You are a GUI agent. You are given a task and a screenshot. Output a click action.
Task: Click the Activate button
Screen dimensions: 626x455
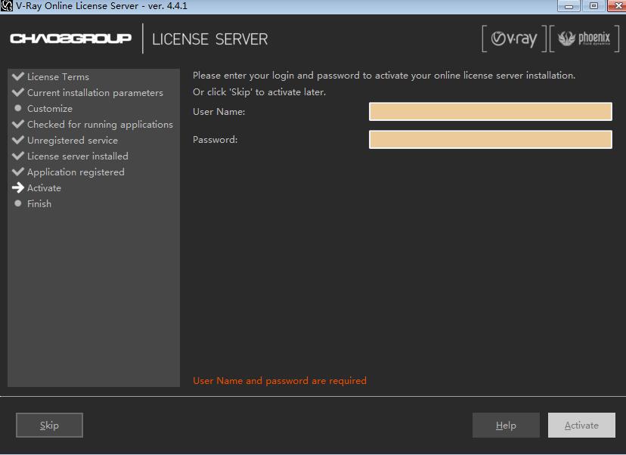click(x=581, y=425)
